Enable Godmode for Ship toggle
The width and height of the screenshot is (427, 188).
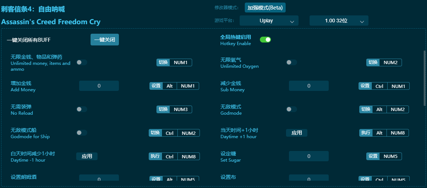[82, 133]
